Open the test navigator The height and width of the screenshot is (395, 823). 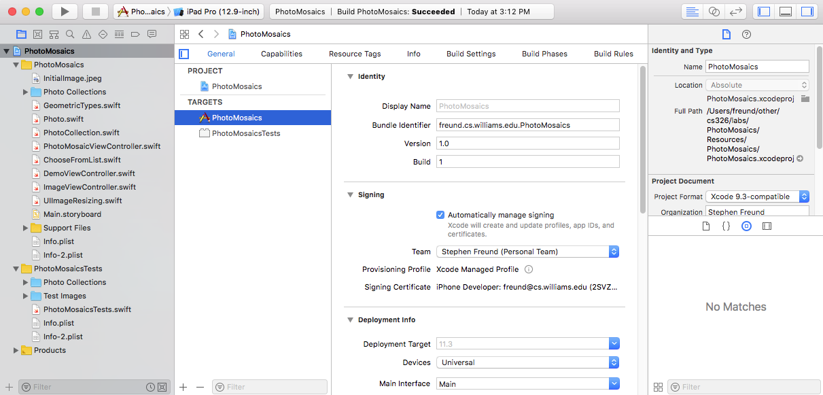click(x=103, y=34)
